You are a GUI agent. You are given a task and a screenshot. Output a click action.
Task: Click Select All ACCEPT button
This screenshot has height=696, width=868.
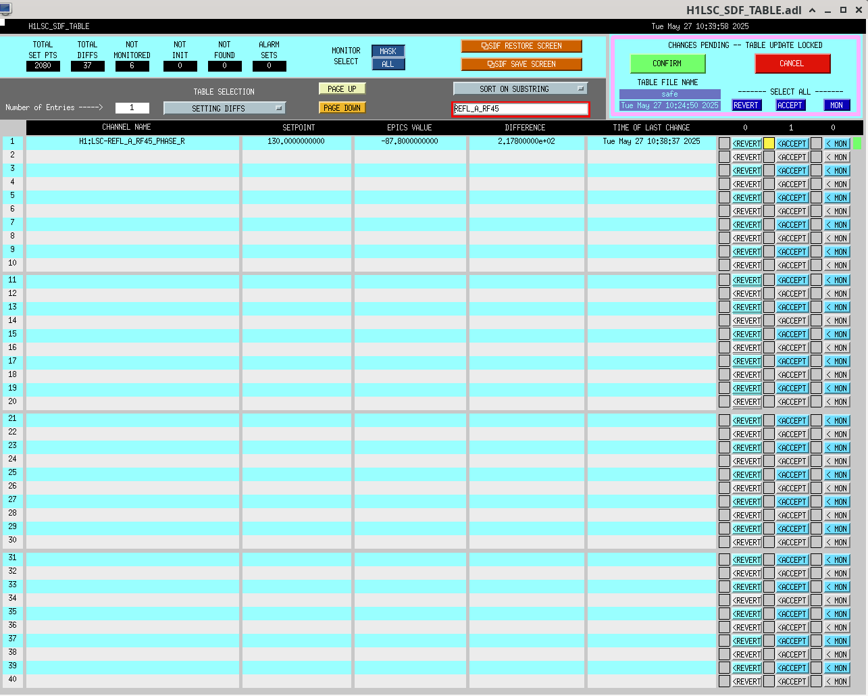pos(790,105)
